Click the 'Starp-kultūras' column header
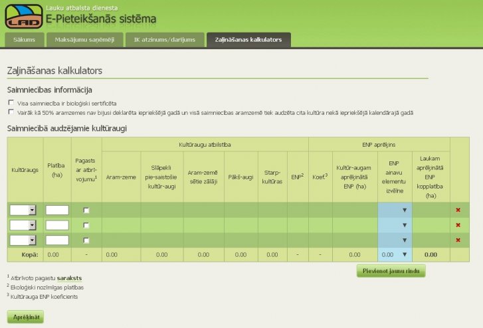 point(272,177)
